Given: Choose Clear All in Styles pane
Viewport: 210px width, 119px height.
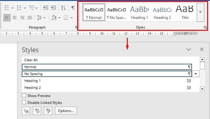Looking at the screenshot, I should point(107,60).
